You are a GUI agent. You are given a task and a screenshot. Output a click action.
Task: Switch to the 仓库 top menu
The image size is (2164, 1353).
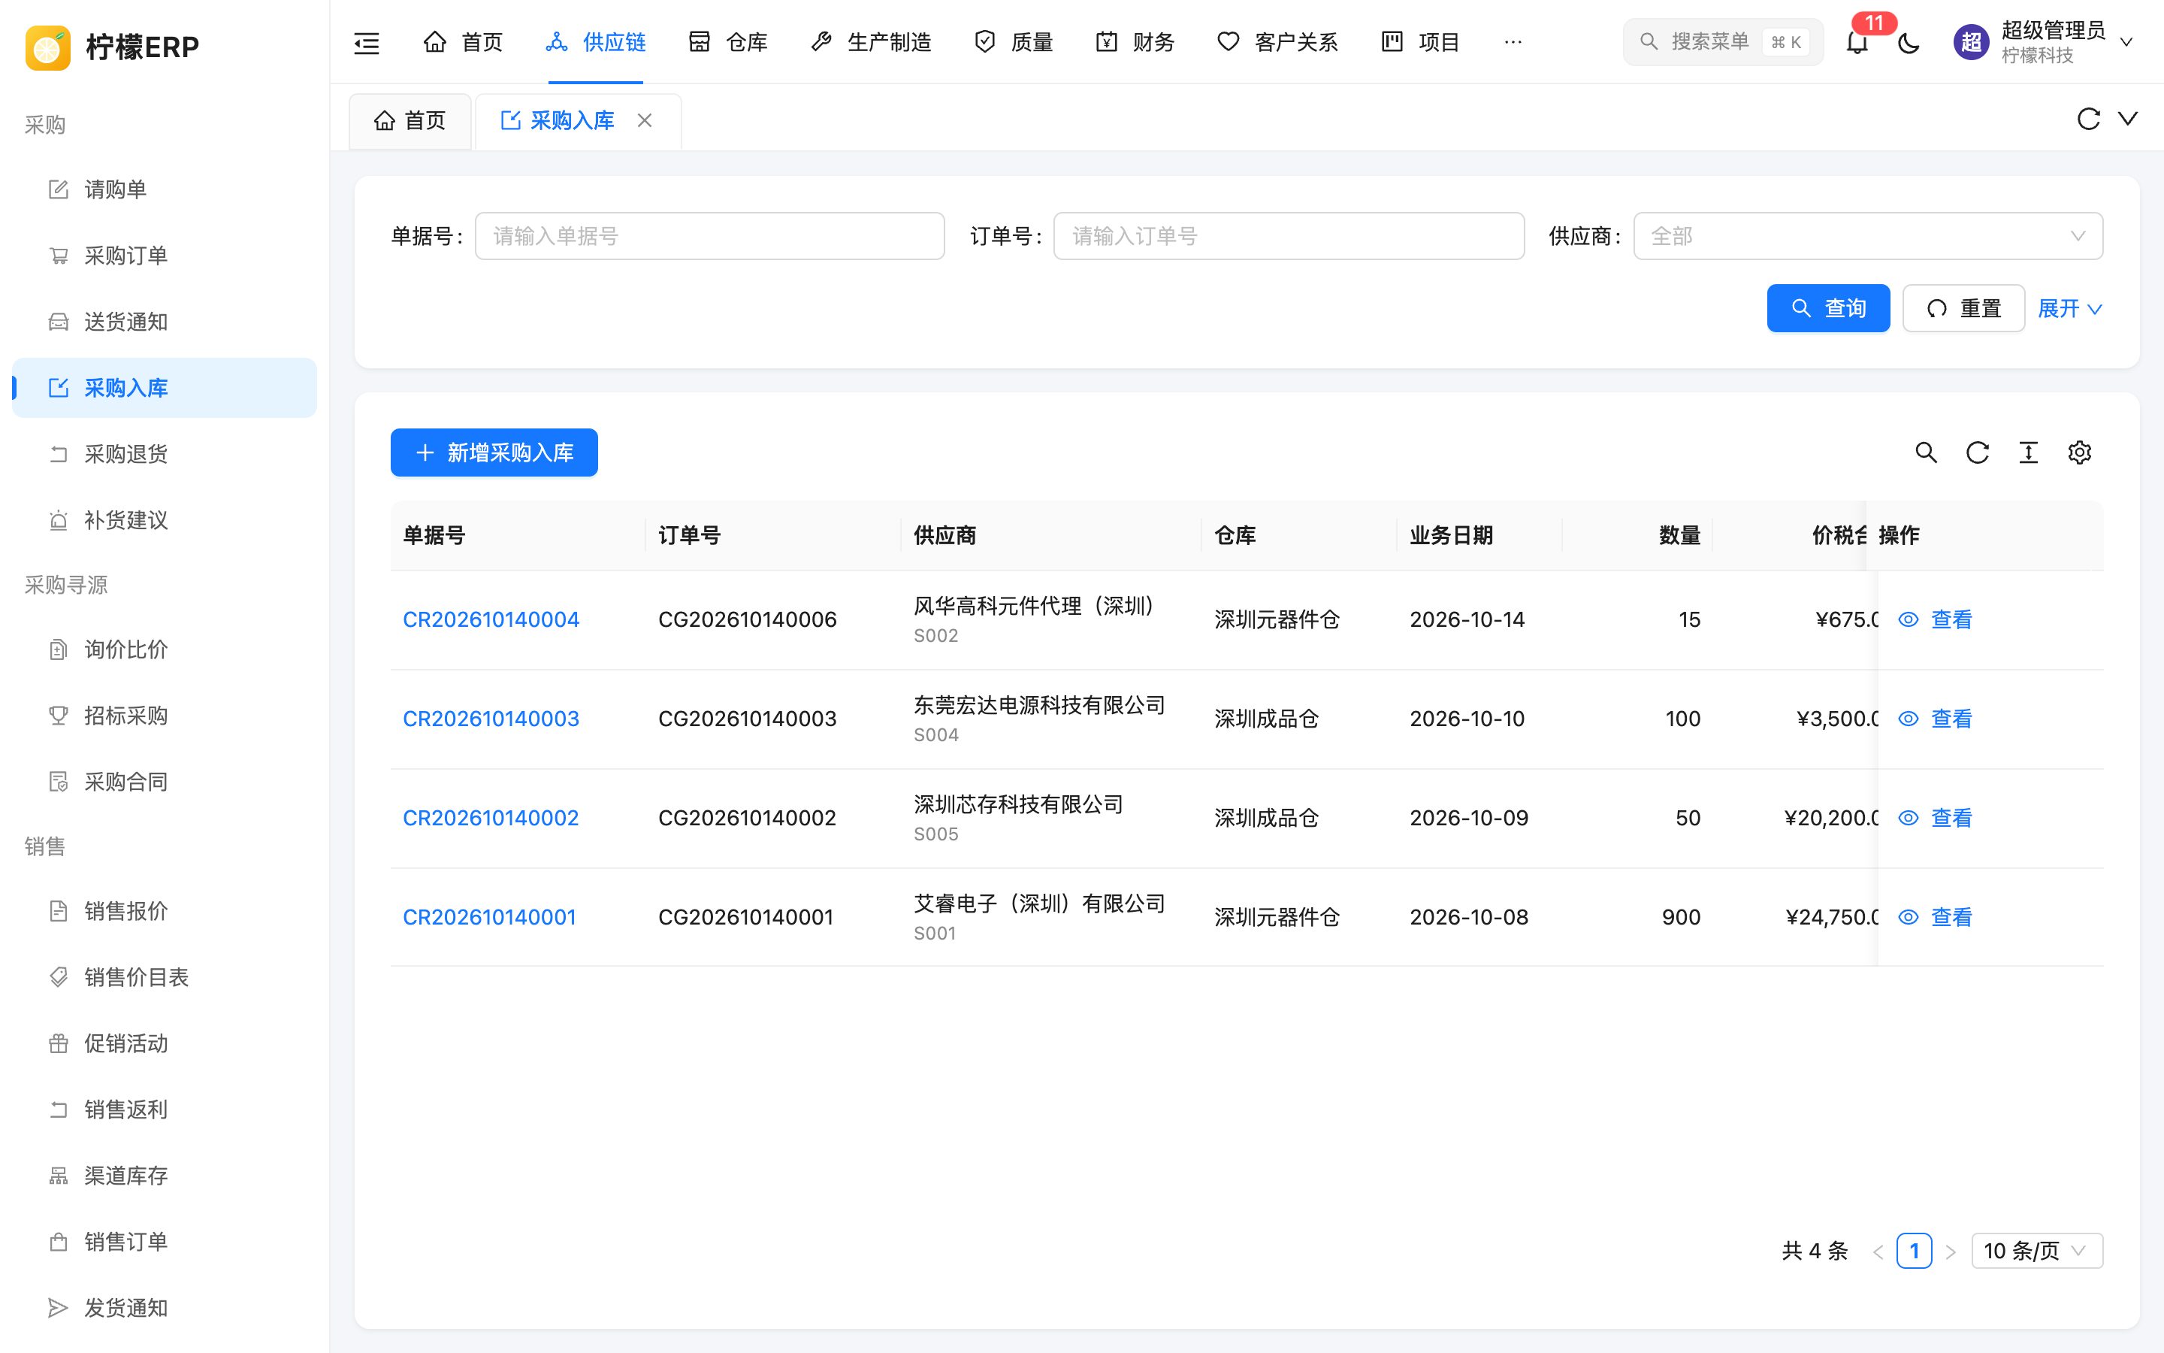729,42
